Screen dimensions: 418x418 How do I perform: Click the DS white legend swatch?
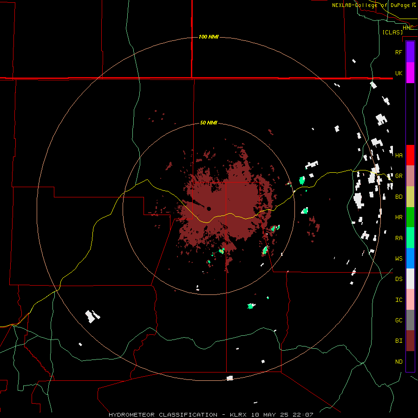(410, 279)
